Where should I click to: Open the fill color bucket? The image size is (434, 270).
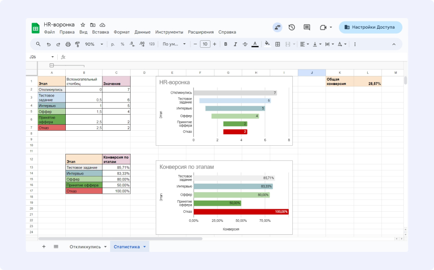pos(267,44)
